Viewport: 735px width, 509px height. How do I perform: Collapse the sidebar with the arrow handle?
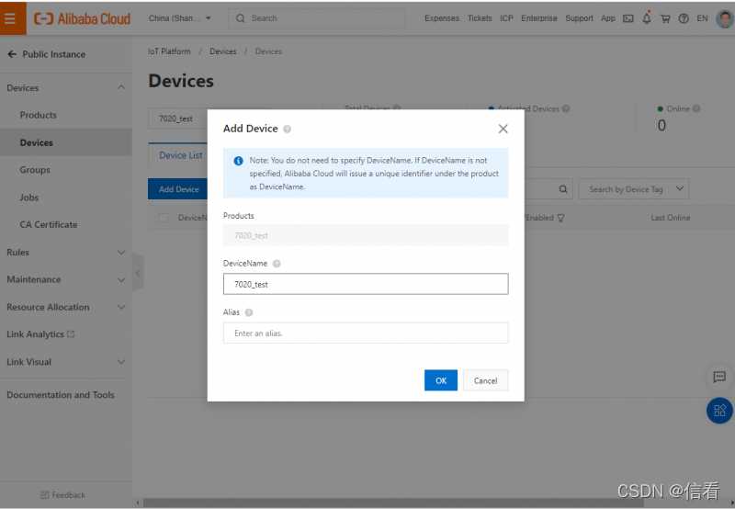pos(138,273)
